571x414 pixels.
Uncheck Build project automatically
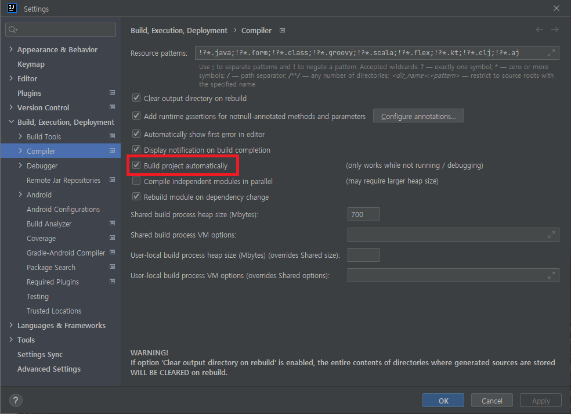coord(136,165)
